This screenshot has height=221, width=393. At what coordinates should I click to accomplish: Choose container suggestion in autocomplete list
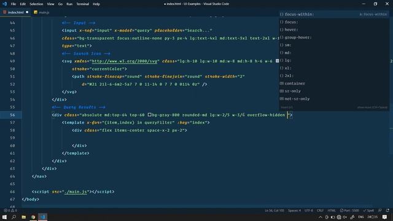(334, 83)
